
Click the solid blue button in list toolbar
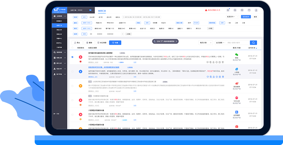[115, 43]
